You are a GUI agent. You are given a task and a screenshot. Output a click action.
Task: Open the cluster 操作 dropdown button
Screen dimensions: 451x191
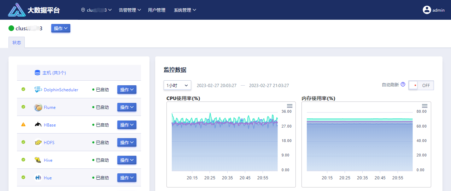(x=61, y=28)
